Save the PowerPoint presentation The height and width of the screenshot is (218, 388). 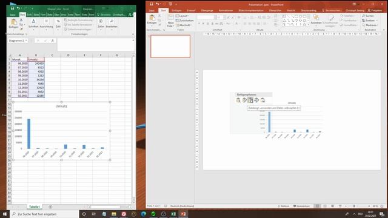click(x=152, y=4)
